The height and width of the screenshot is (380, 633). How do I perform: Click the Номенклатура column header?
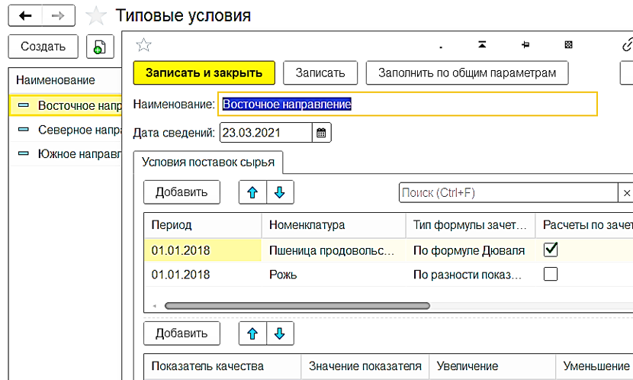click(333, 225)
